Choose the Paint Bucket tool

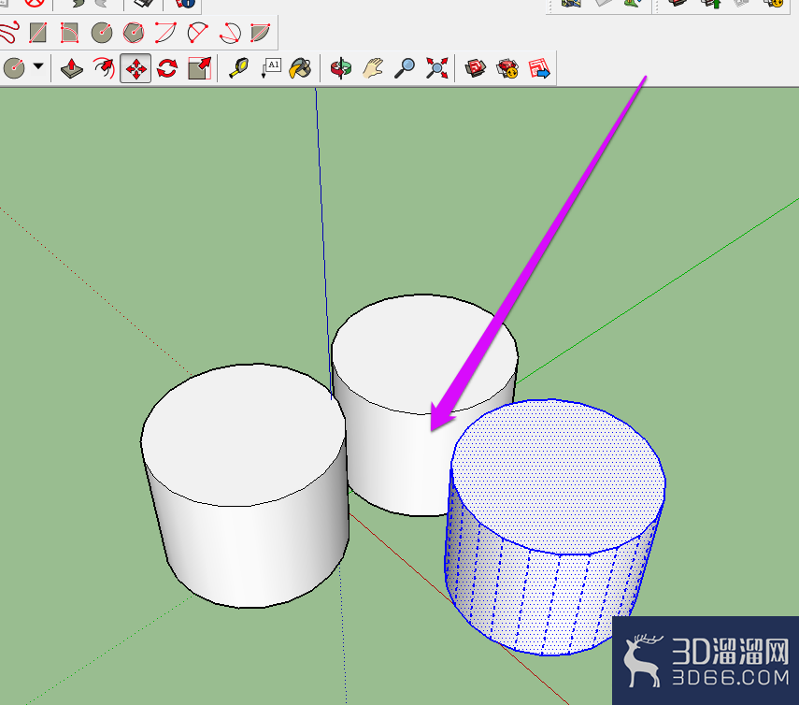[301, 68]
